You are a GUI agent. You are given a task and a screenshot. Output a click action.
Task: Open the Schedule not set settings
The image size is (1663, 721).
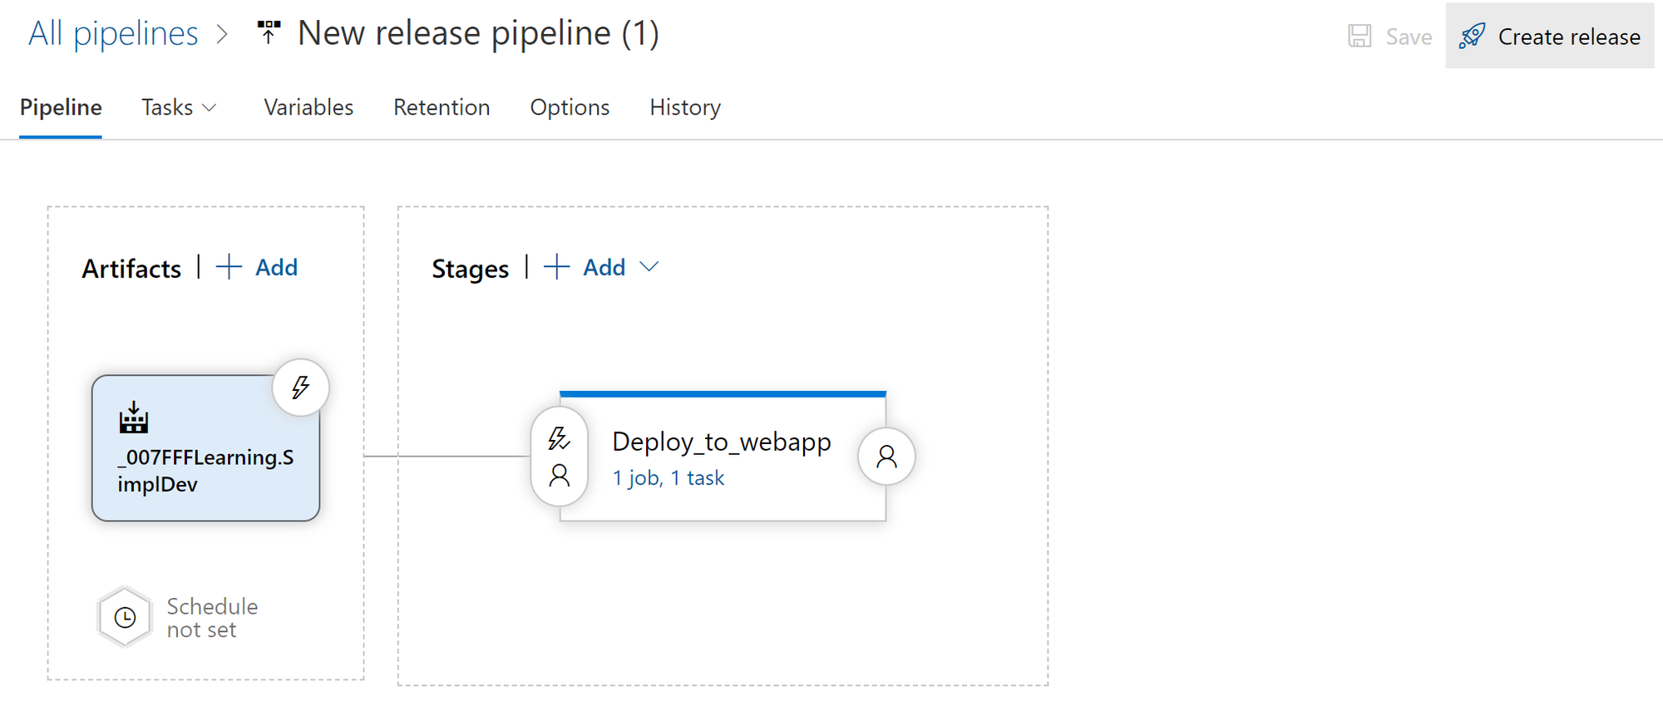click(x=125, y=616)
